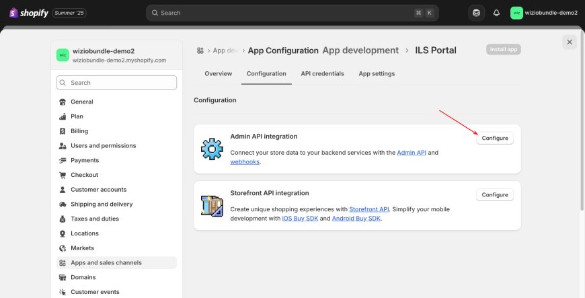Click the Users and permissions icon
Image resolution: width=585 pixels, height=298 pixels.
(63, 146)
